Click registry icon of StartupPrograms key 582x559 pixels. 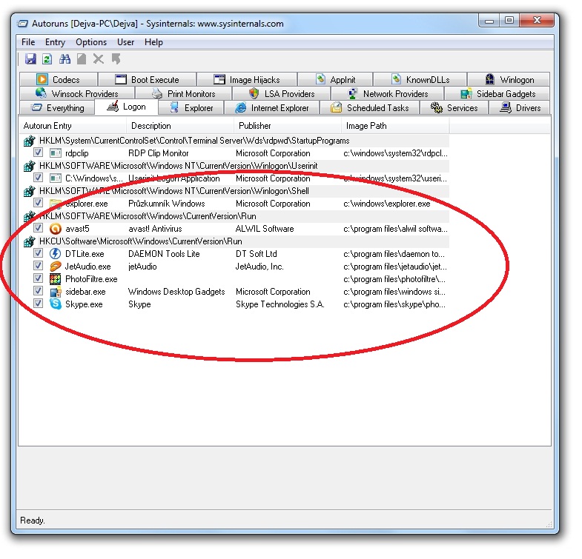click(x=30, y=141)
